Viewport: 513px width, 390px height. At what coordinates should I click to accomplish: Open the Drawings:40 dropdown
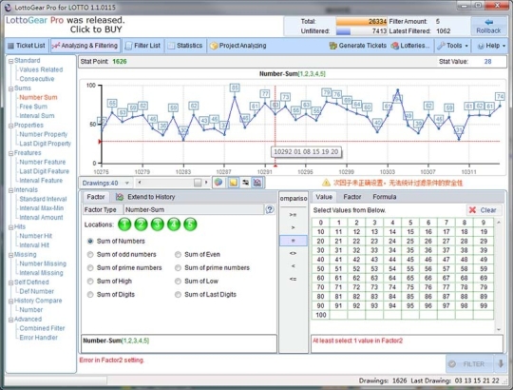point(105,183)
